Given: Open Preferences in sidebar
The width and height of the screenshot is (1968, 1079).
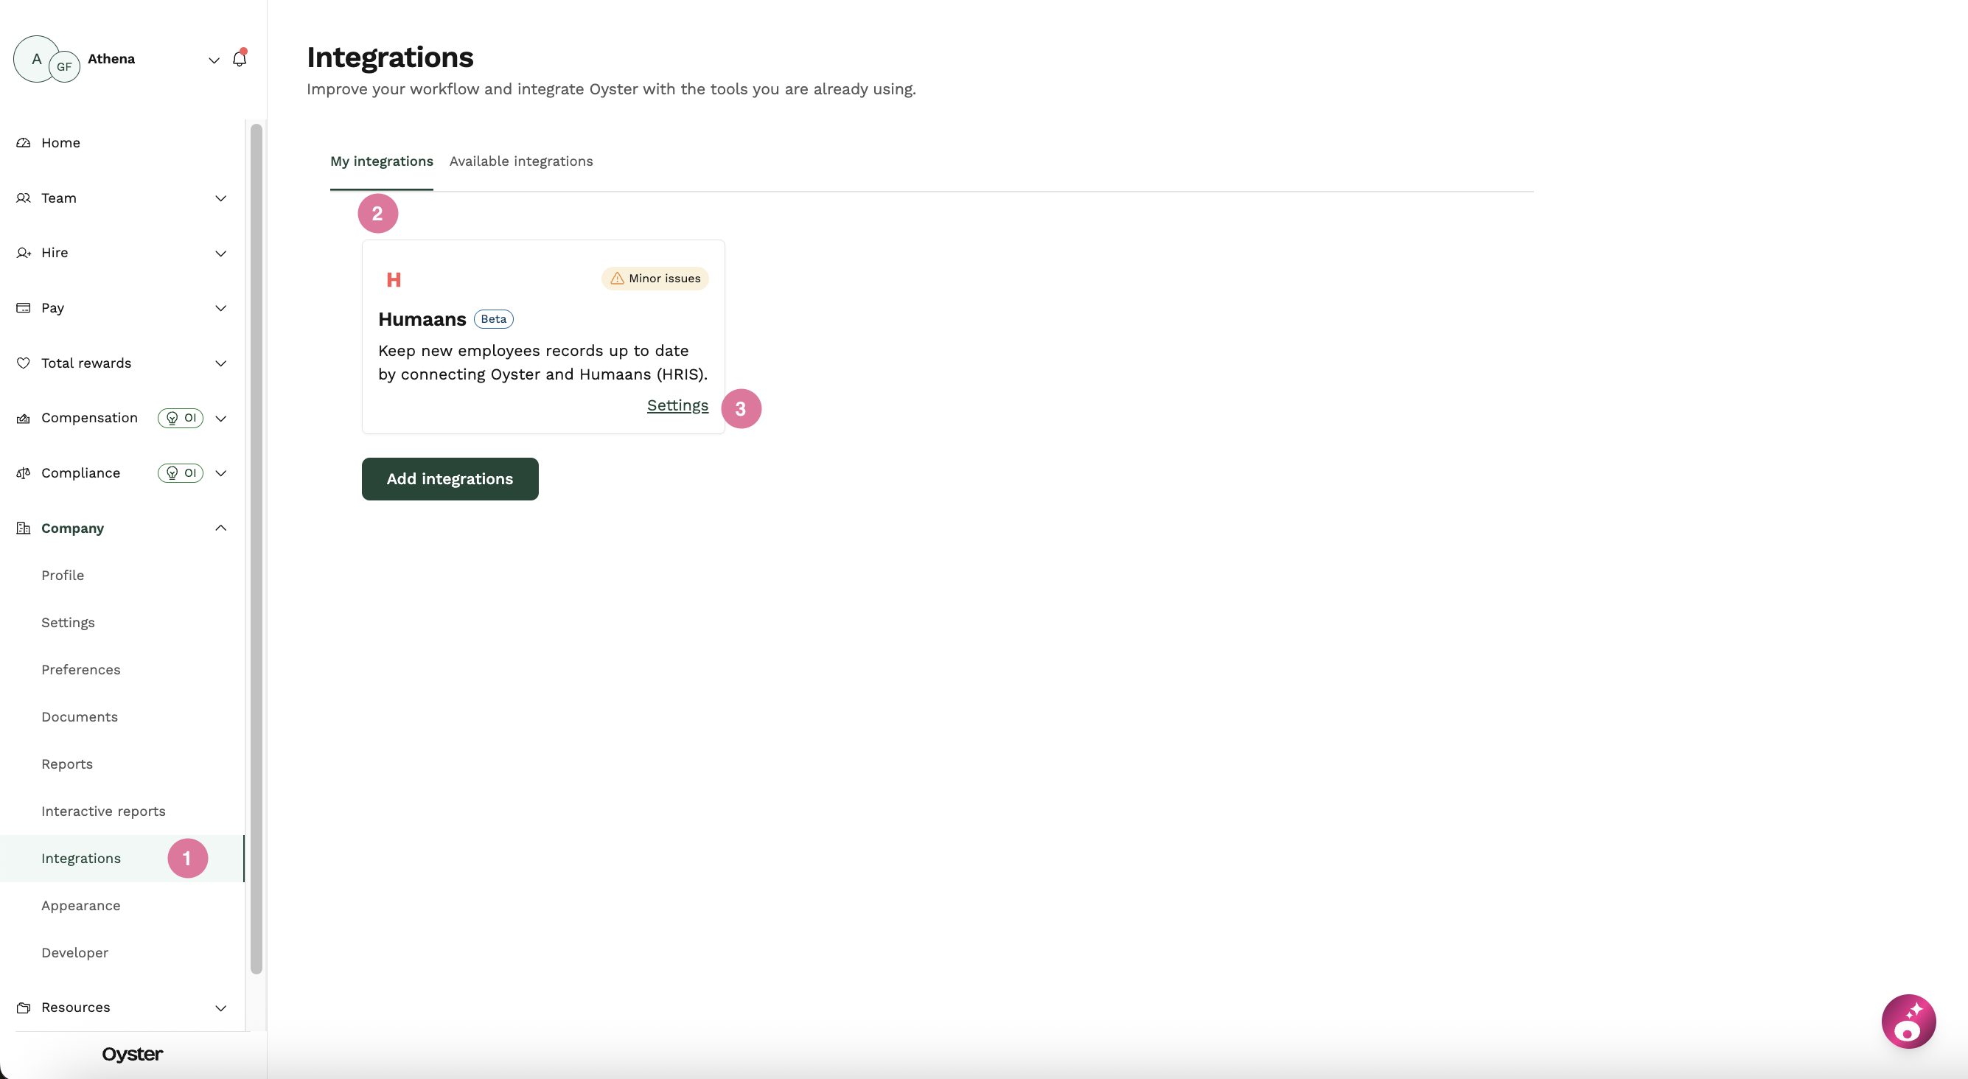Looking at the screenshot, I should click(x=81, y=670).
